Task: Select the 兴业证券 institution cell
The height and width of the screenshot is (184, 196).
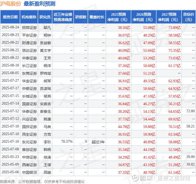Action: click(x=29, y=119)
